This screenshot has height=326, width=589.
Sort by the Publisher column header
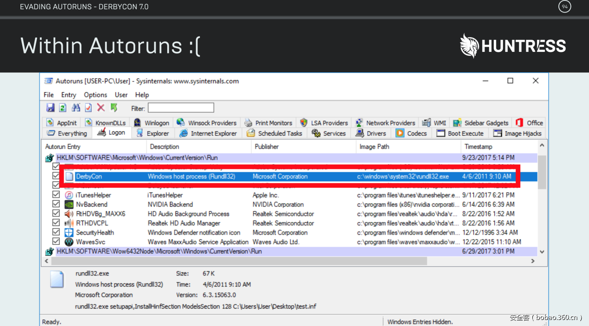pyautogui.click(x=267, y=147)
